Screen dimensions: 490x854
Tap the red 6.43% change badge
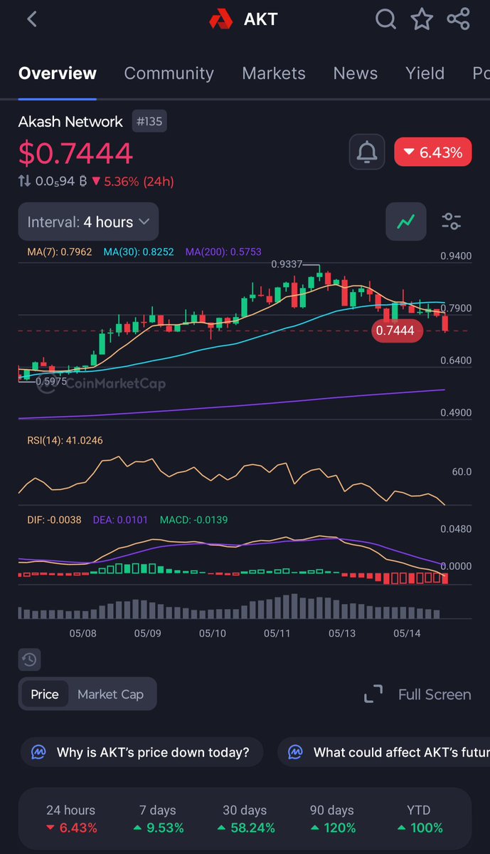point(433,152)
